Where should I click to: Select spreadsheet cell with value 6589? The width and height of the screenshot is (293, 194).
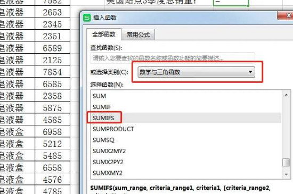[52, 48]
